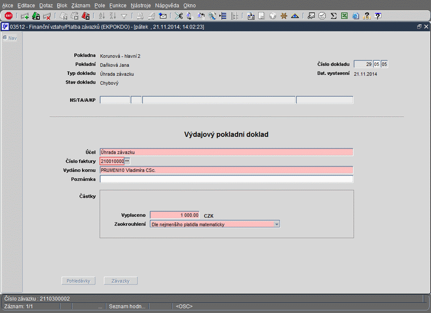The height and width of the screenshot is (313, 431).
Task: Click the green Excel export icon
Action: point(344,16)
